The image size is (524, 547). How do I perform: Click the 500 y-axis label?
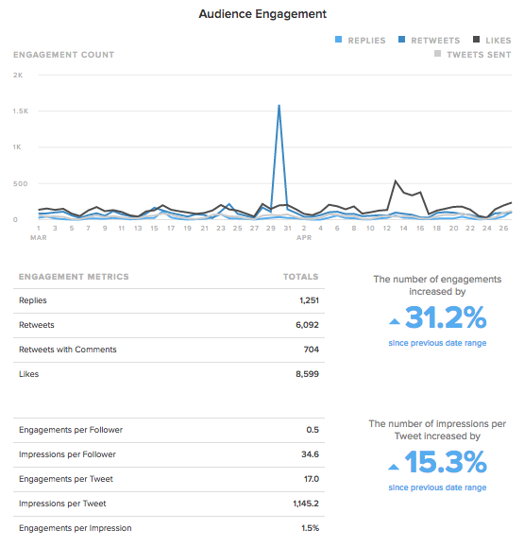coord(20,184)
